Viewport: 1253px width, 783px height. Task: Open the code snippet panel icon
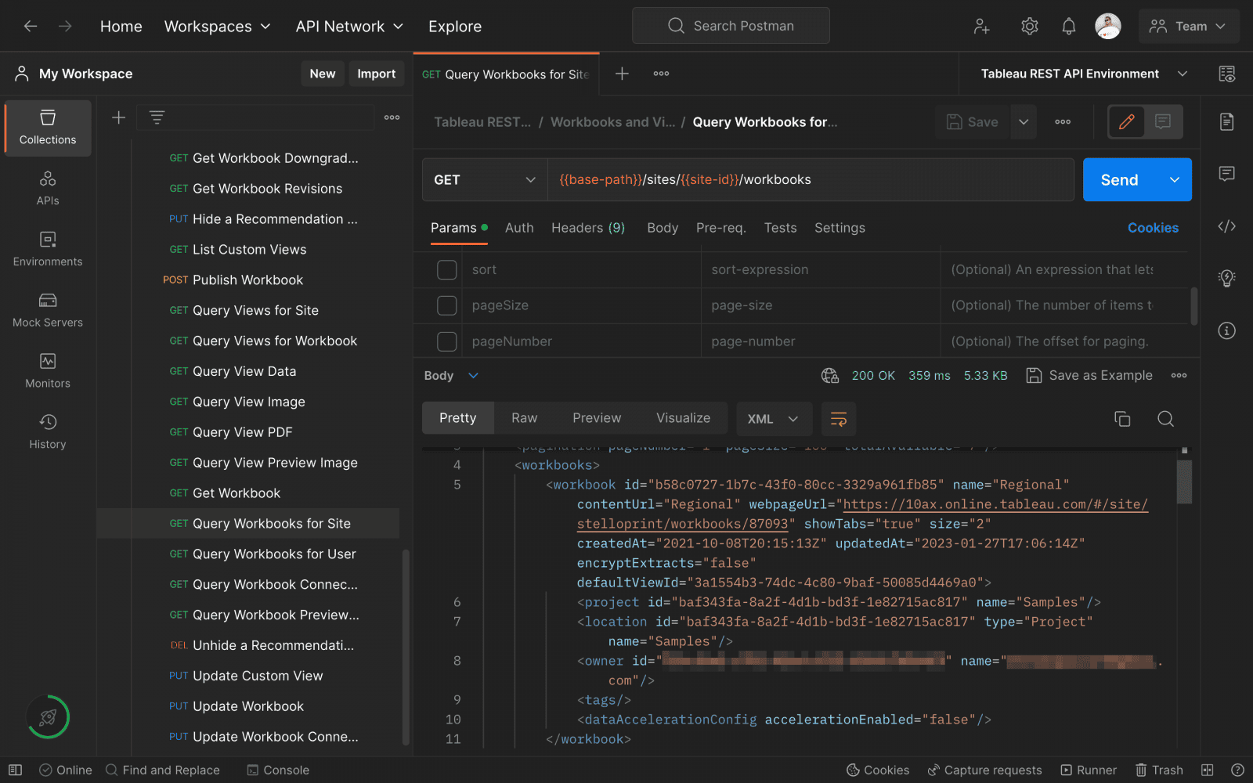click(1226, 226)
